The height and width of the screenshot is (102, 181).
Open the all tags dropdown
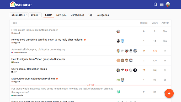[35, 15]
